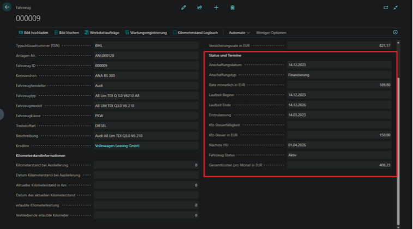The height and width of the screenshot is (229, 413).
Task: Click the info icon on action bar
Action: [396, 33]
